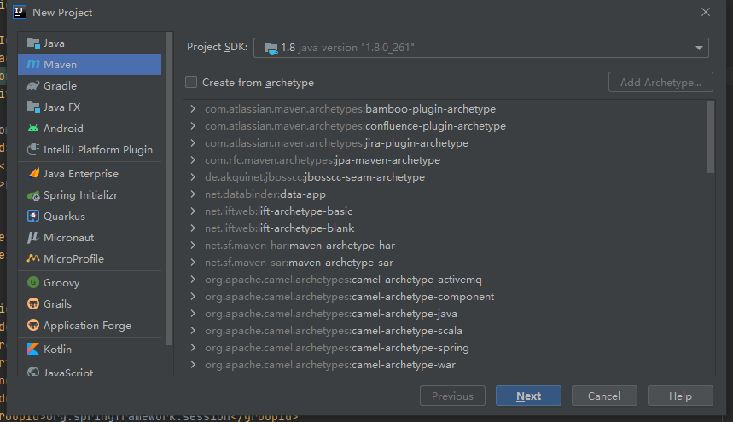Image resolution: width=733 pixels, height=422 pixels.
Task: Expand confluence-plugin-archetype node
Action: tap(193, 125)
